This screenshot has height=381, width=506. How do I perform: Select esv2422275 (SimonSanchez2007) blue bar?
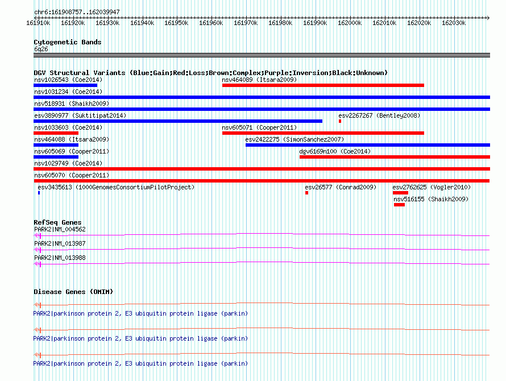pyautogui.click(x=367, y=145)
